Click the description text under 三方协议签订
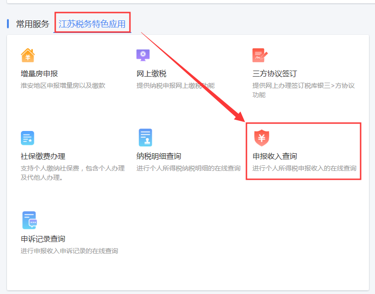 [x=303, y=90]
